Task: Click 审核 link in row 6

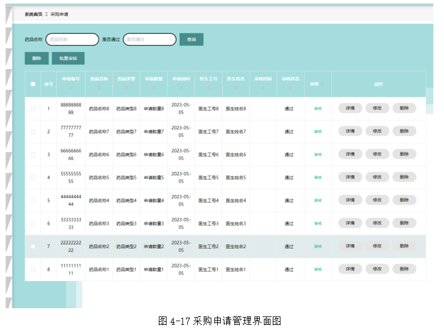Action: tap(318, 223)
